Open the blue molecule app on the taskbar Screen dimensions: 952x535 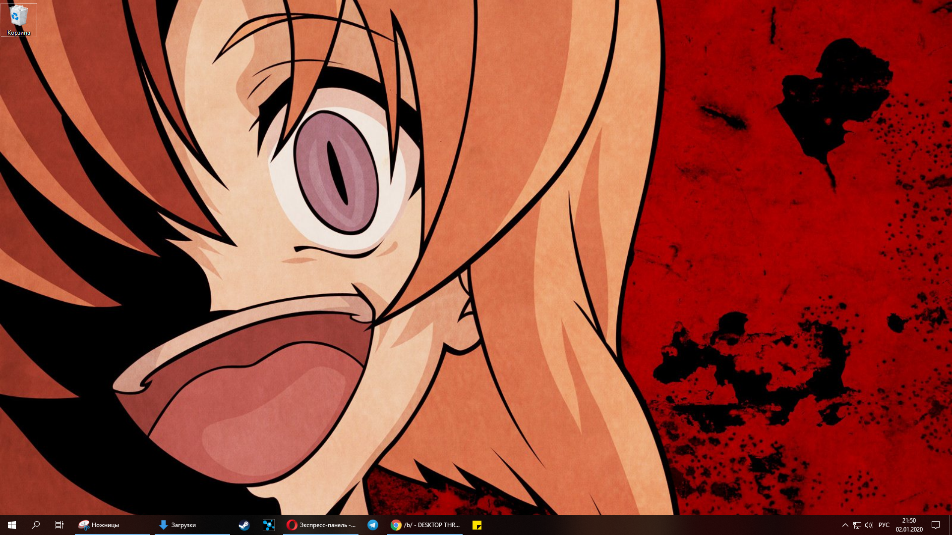[269, 525]
